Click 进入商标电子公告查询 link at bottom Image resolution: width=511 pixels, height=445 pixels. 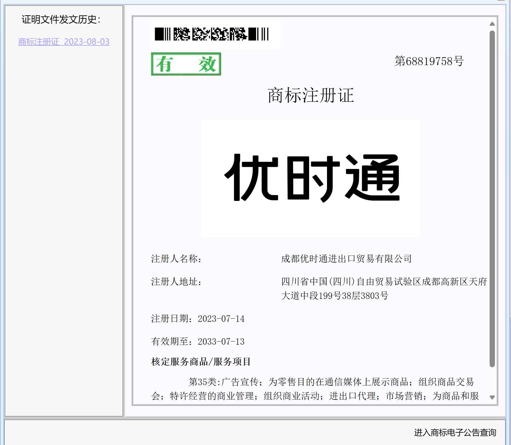455,432
